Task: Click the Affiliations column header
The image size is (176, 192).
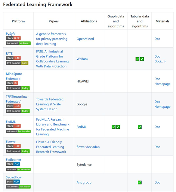Action: (89, 21)
